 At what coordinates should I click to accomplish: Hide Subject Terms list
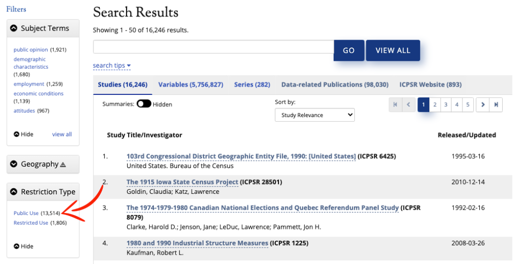pyautogui.click(x=24, y=135)
